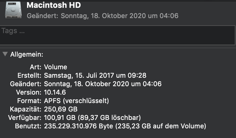
Task: Click the Allgemein section heading text
Action: pyautogui.click(x=27, y=55)
